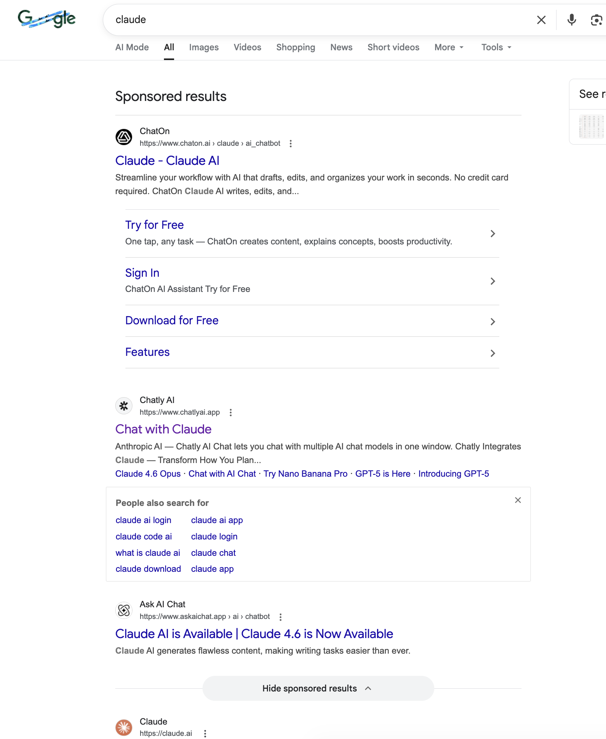The width and height of the screenshot is (606, 739).
Task: Open the Claude 4.6 Opus sitelink
Action: [x=148, y=474]
